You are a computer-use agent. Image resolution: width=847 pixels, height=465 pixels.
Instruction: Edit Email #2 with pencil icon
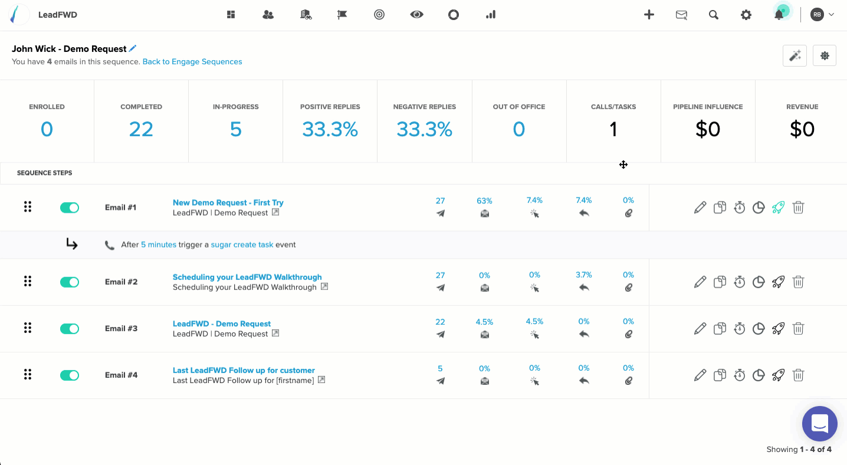(700, 282)
